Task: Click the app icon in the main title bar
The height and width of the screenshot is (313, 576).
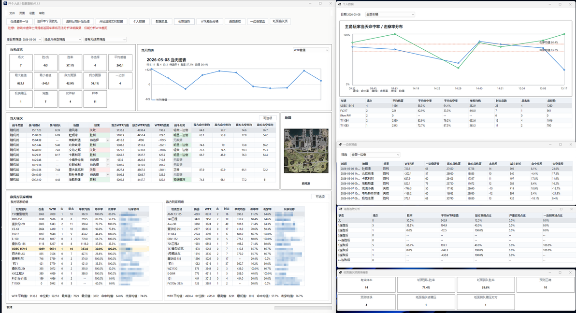Action: pos(5,3)
